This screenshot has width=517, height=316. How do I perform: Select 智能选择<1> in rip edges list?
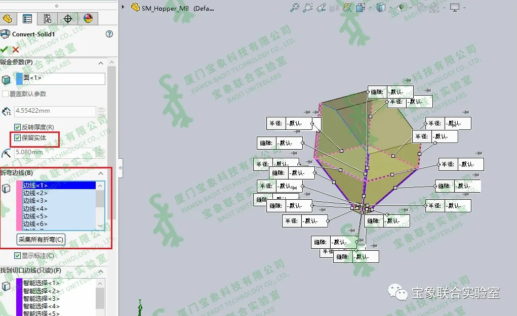59,283
